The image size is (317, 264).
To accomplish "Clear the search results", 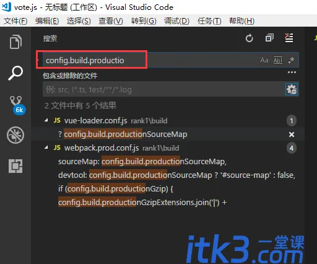I will 289,38.
